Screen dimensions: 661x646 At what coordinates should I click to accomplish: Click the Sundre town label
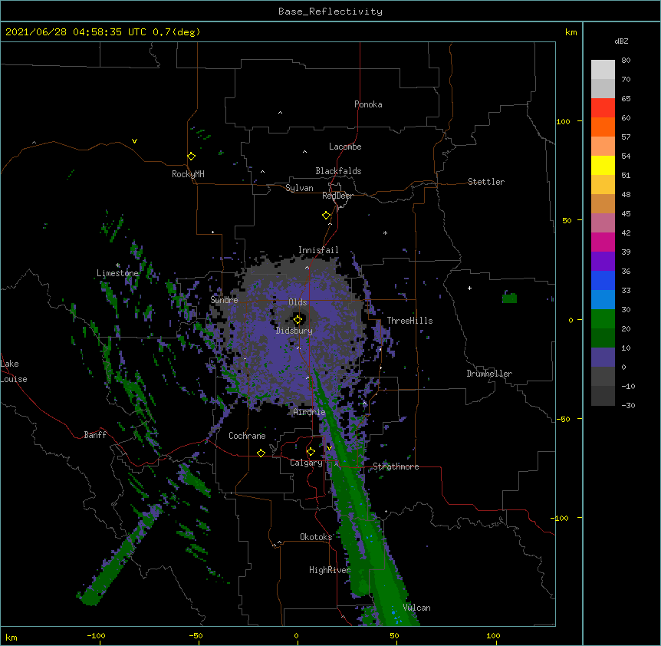pos(224,300)
